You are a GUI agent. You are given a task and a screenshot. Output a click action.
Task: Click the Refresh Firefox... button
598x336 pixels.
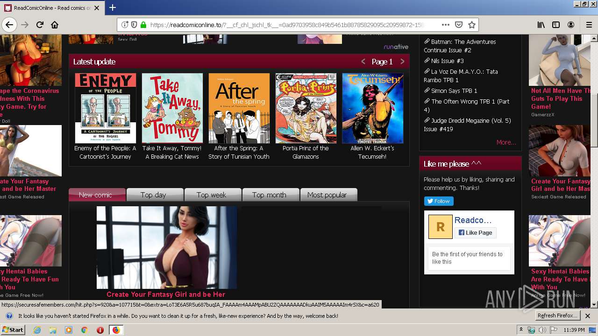tap(557, 315)
